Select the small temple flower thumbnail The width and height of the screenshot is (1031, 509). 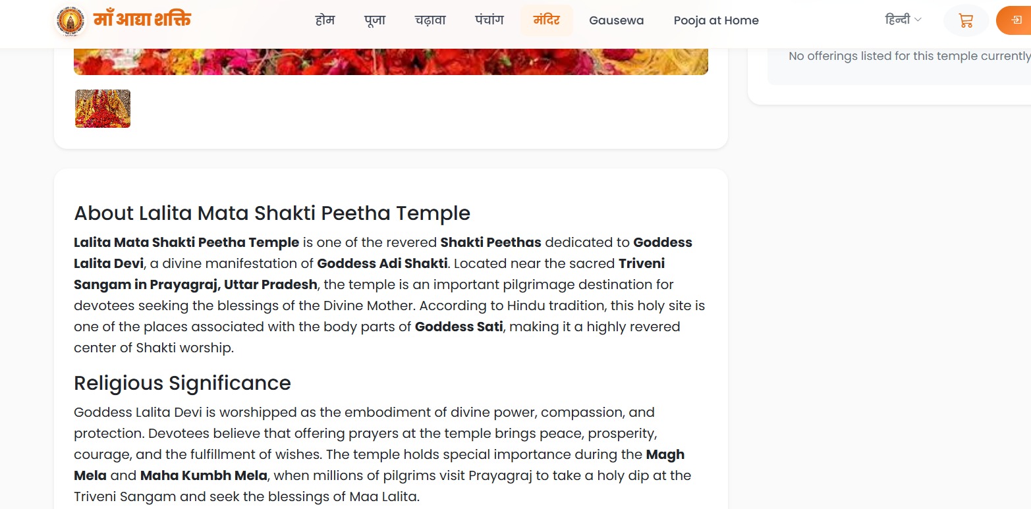[x=103, y=109]
